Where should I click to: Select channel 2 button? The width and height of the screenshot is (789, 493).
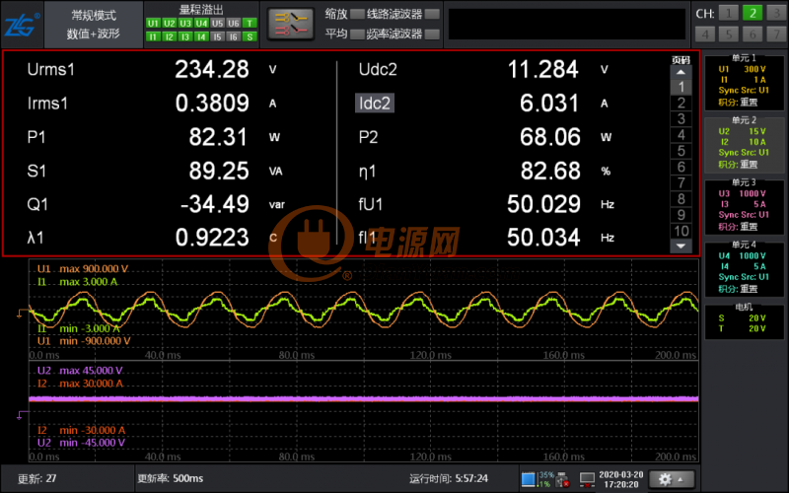tap(752, 13)
